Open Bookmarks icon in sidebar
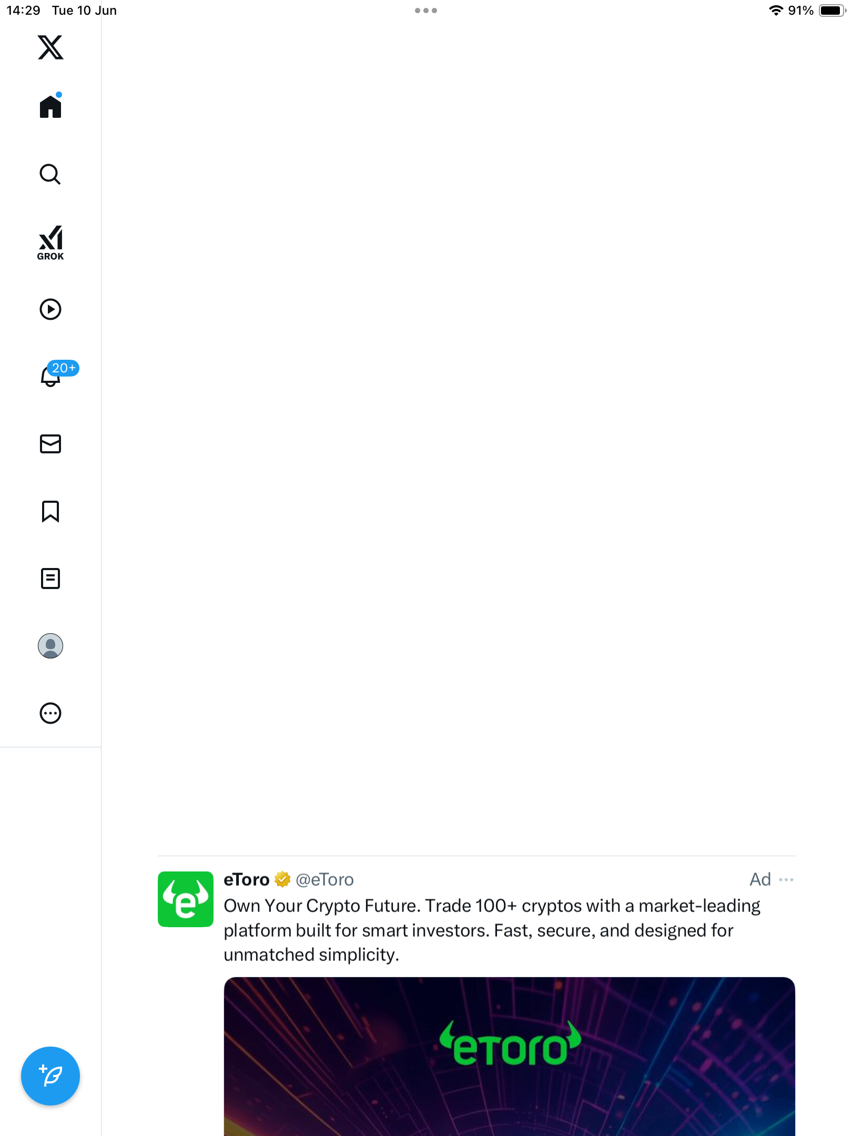 pyautogui.click(x=50, y=511)
